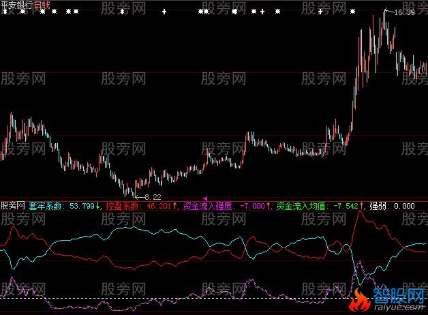Click the 股旁网 label in indicator bar
Screen dimensions: 428x315
pos(12,206)
